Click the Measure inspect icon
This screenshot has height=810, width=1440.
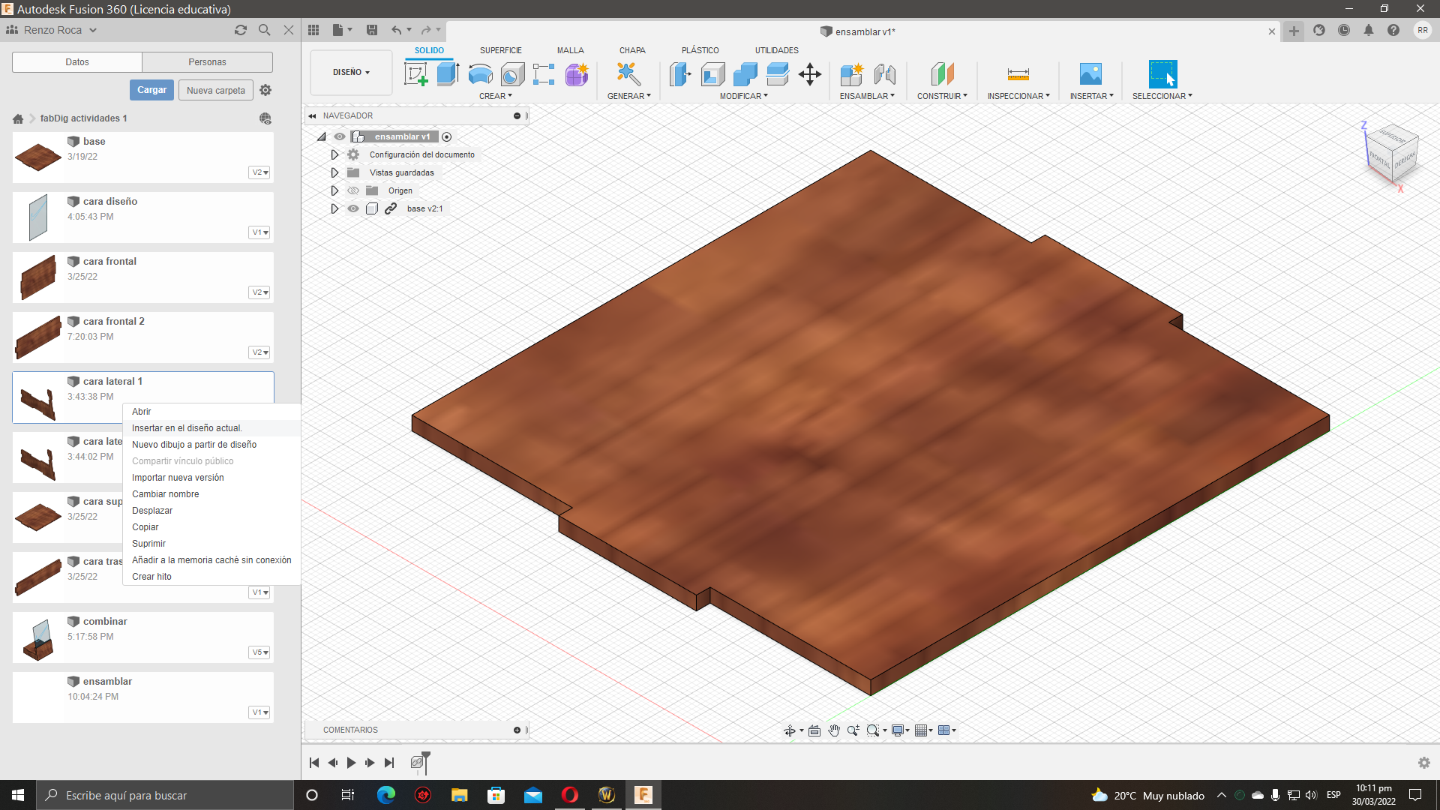click(1018, 74)
